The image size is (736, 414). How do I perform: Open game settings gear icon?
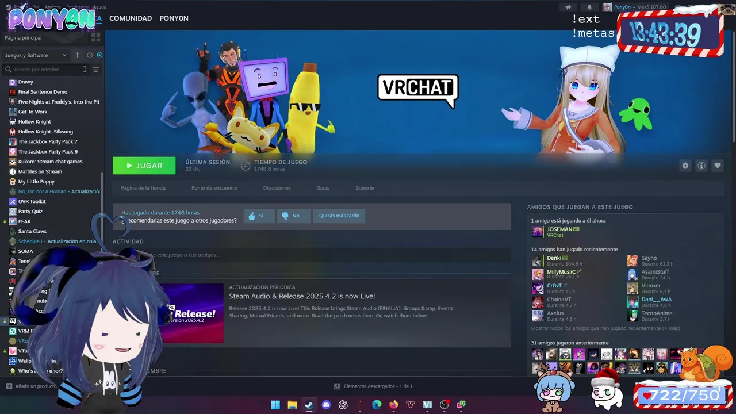(685, 166)
